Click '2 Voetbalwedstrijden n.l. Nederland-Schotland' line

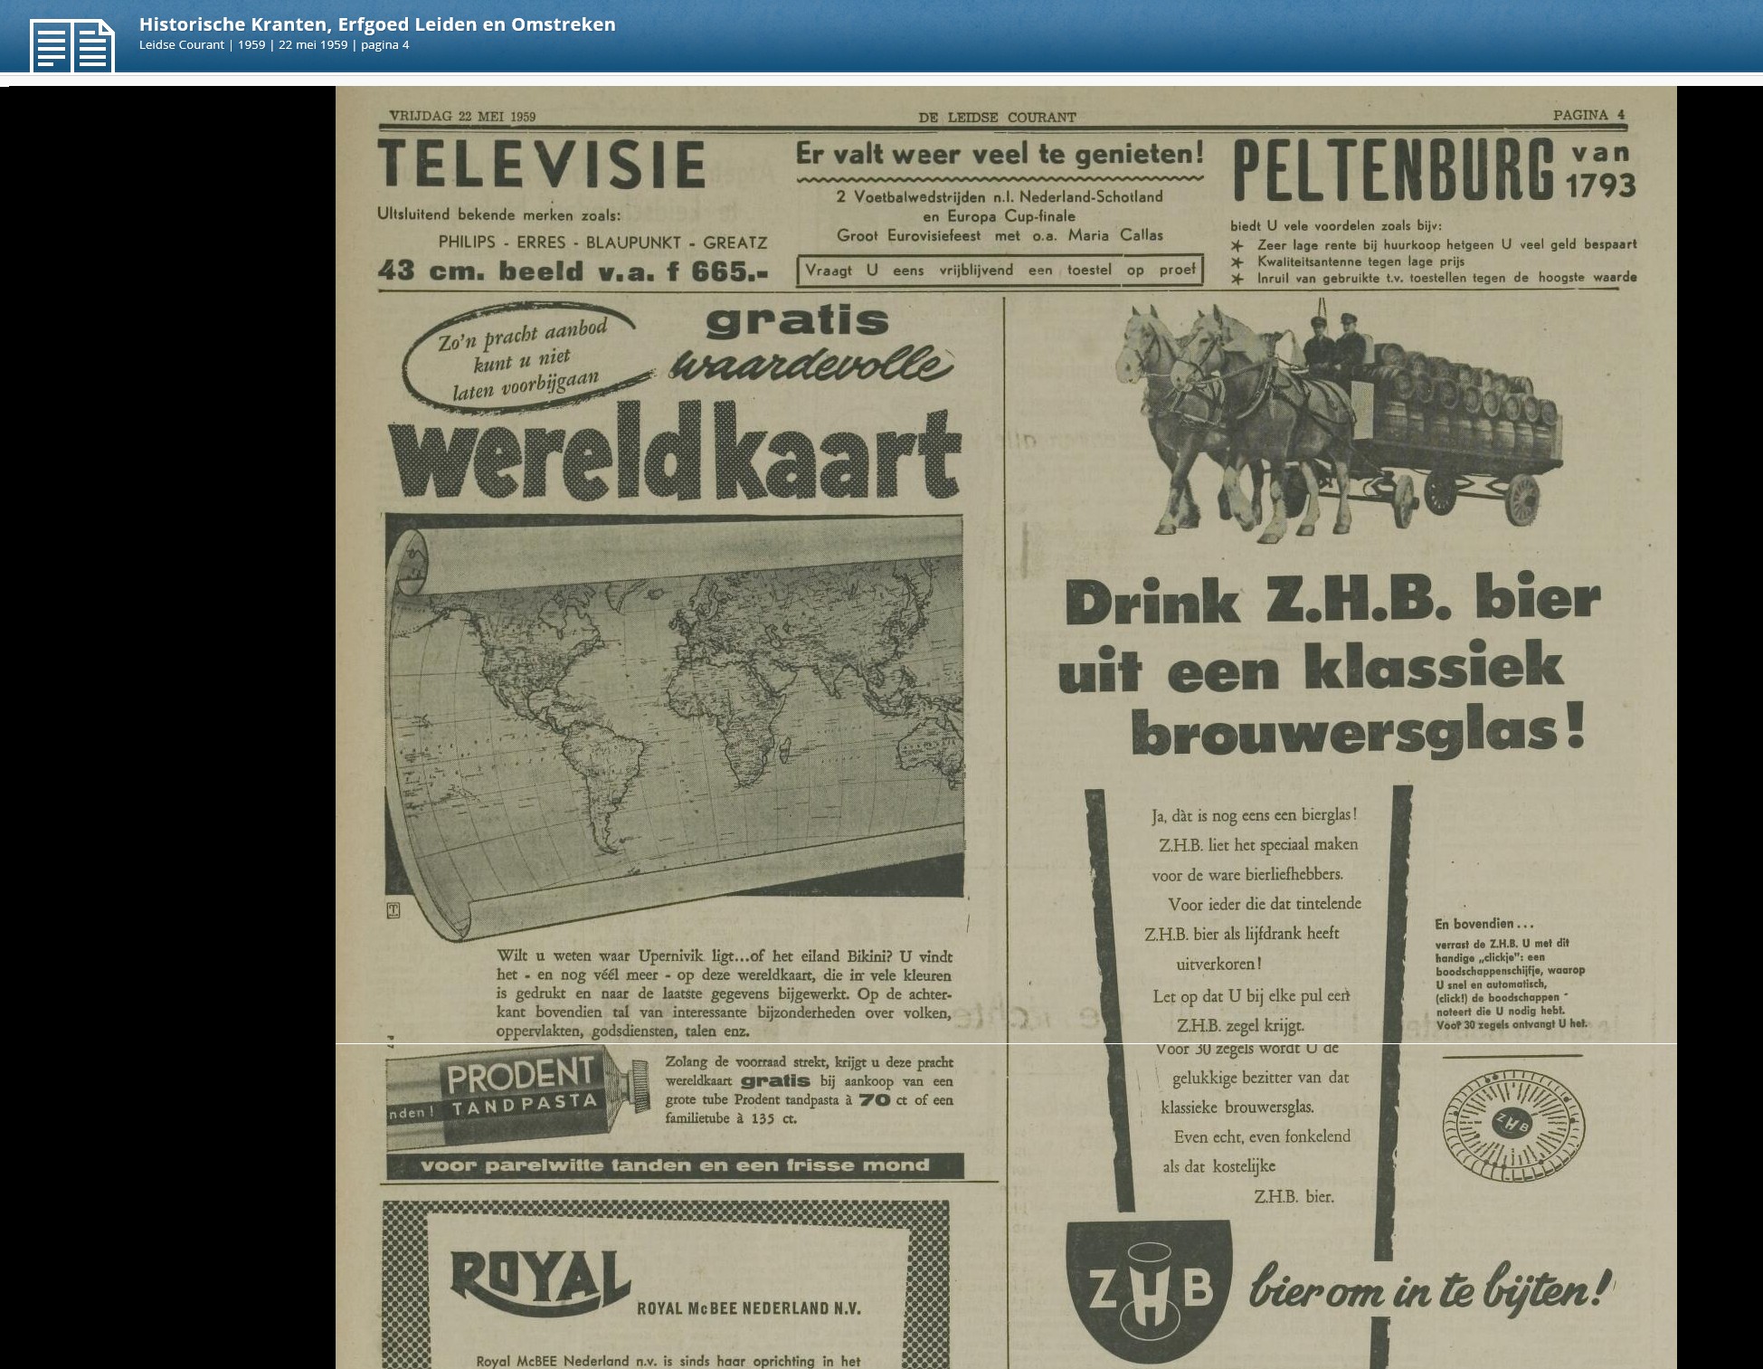(x=1000, y=196)
